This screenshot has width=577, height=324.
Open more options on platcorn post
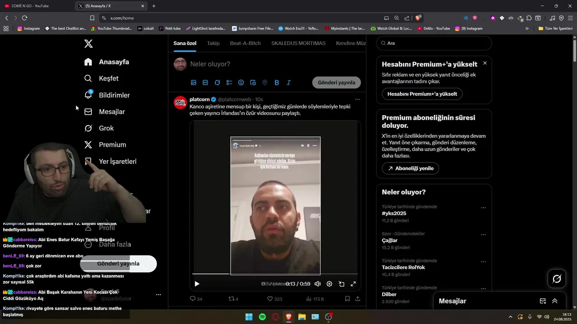(357, 99)
